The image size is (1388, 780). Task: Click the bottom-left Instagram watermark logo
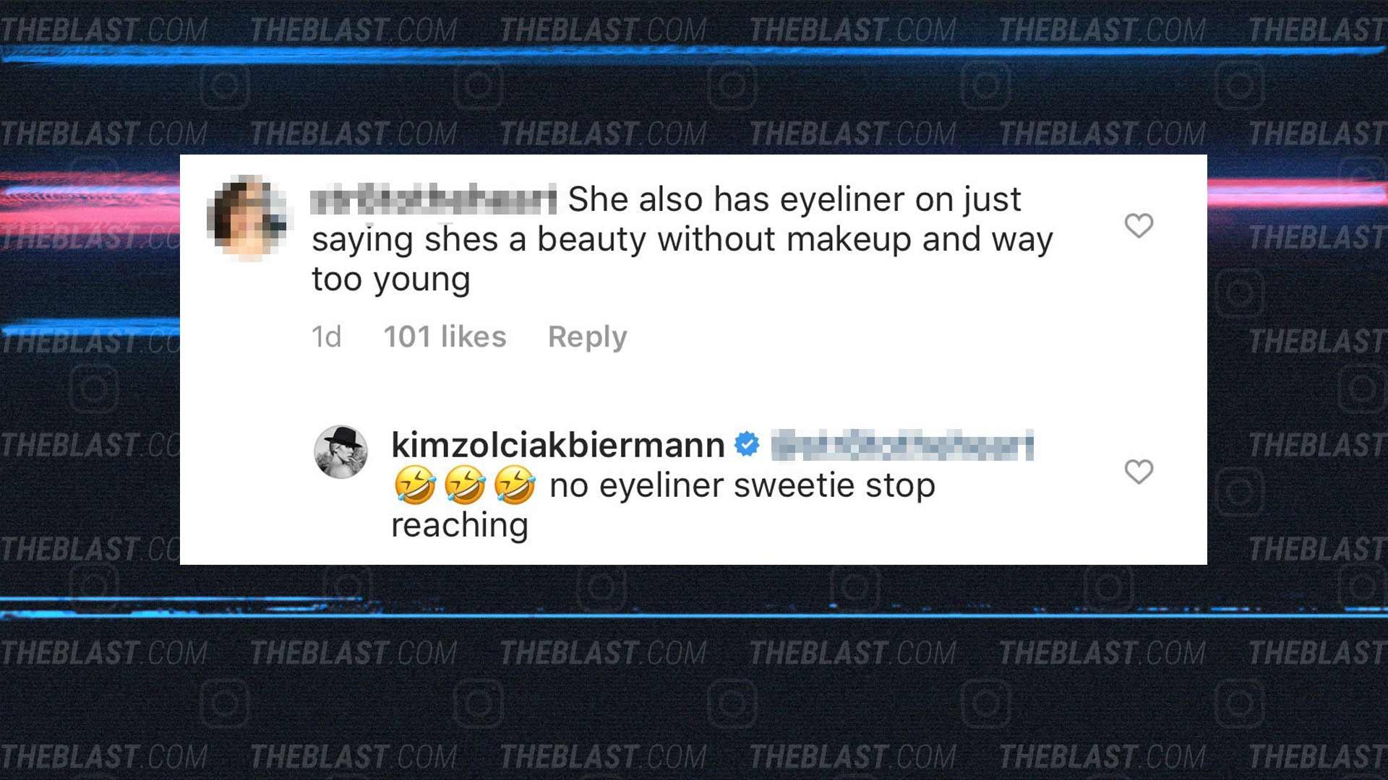225,703
